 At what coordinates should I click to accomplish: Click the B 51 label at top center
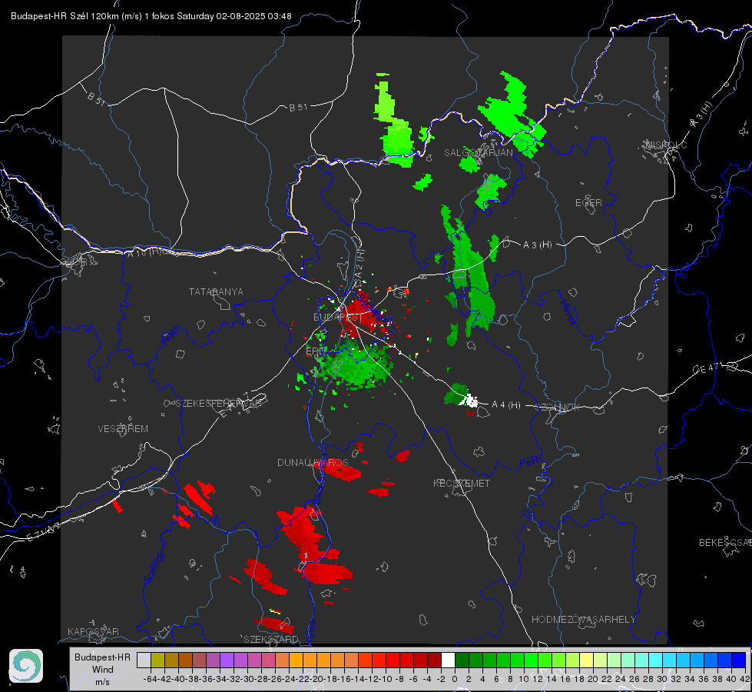tap(298, 108)
